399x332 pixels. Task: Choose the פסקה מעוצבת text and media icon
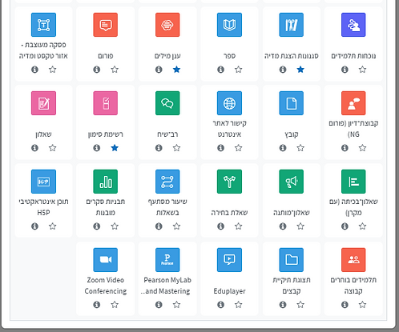[x=43, y=25]
